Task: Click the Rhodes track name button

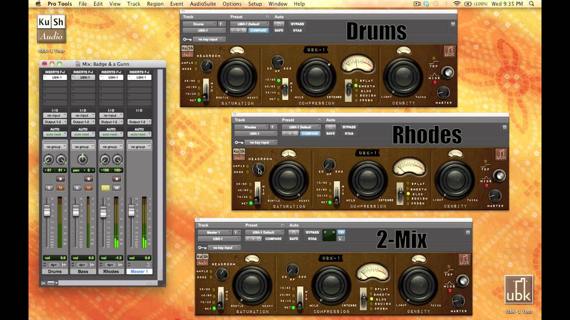Action: [111, 272]
